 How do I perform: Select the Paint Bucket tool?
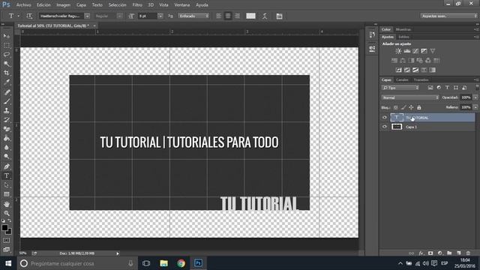coord(7,138)
